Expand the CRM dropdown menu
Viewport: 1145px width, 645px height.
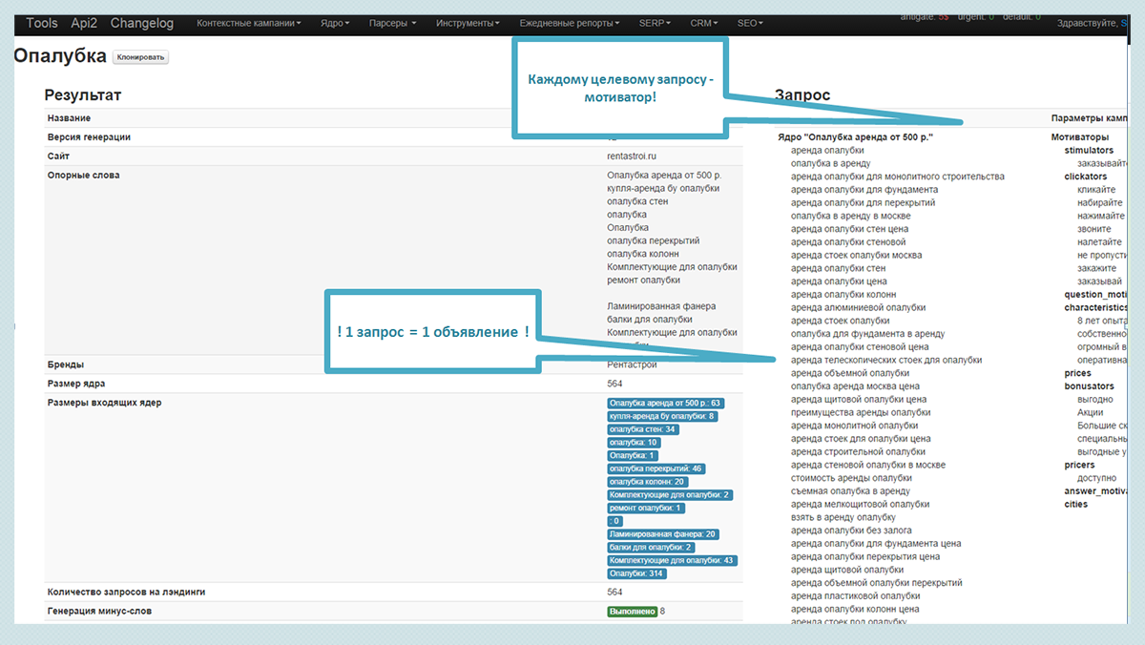702,23
